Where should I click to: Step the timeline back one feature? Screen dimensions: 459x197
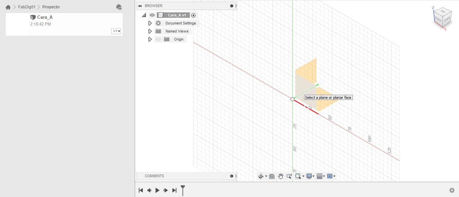coord(149,190)
